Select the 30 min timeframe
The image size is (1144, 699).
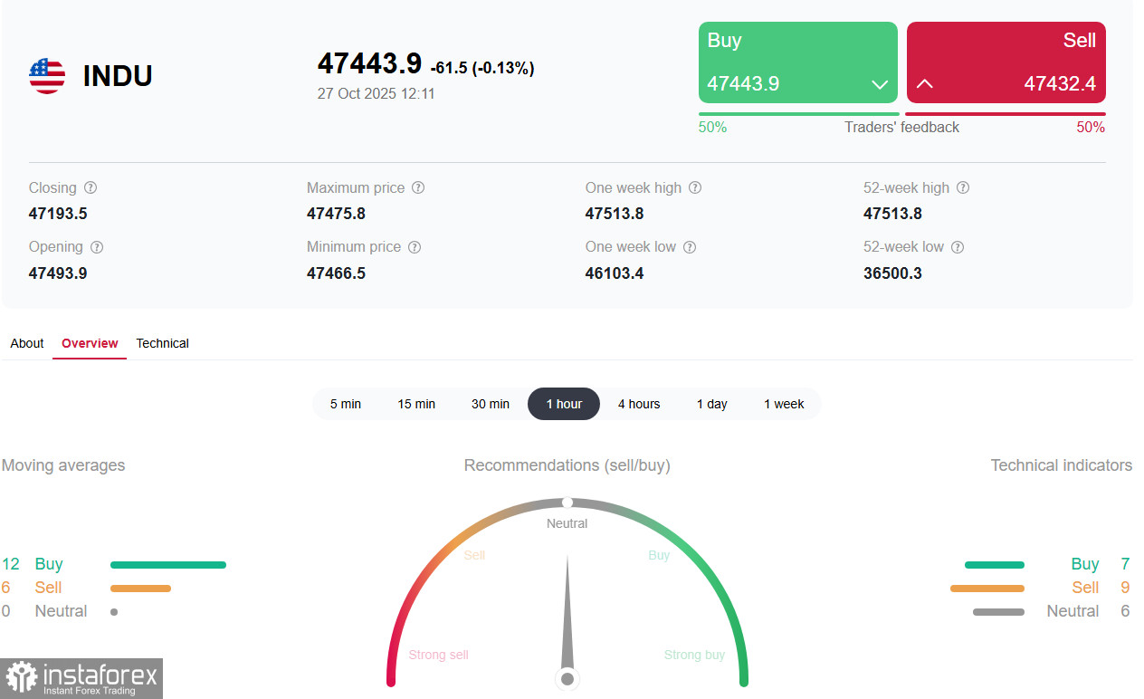[491, 404]
